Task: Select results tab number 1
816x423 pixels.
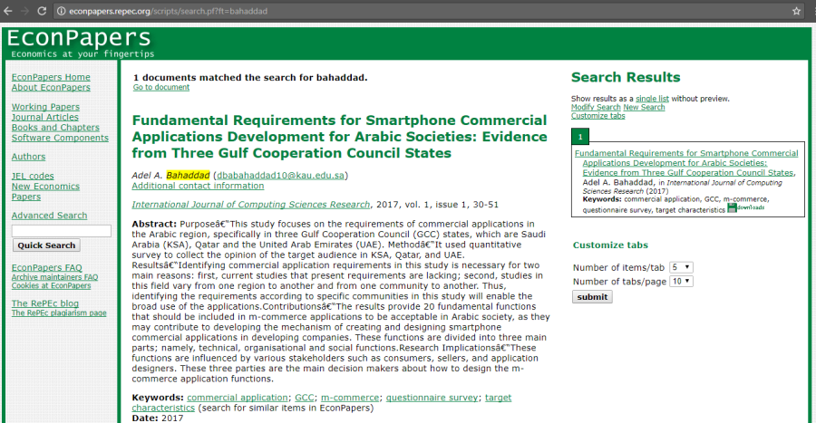Action: click(x=580, y=137)
